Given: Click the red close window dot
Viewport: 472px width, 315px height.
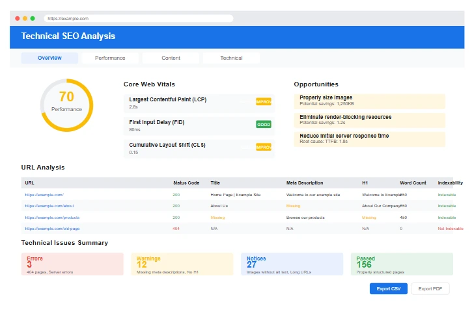Looking at the screenshot, I should coord(18,18).
